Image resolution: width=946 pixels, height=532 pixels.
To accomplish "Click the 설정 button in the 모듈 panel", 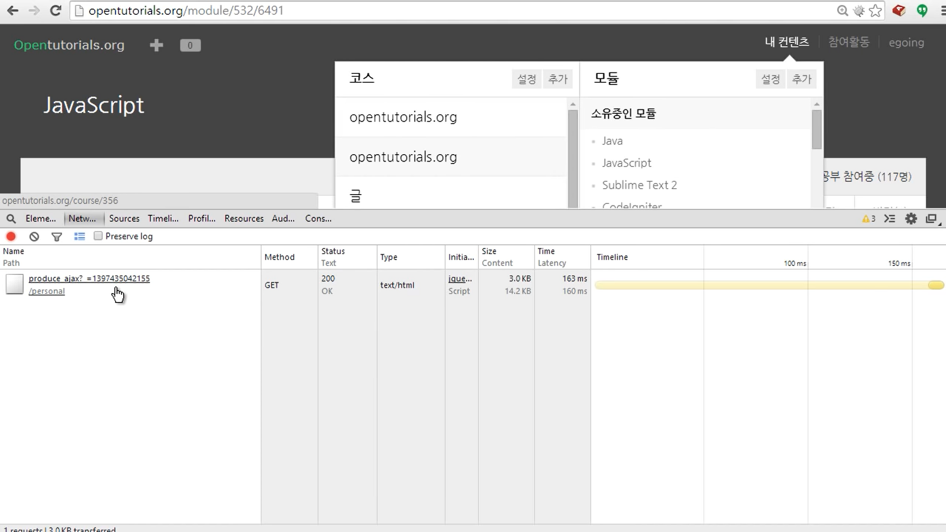I will click(770, 79).
